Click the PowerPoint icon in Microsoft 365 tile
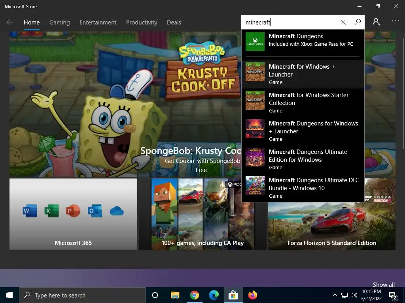The height and width of the screenshot is (303, 405). coord(73,211)
